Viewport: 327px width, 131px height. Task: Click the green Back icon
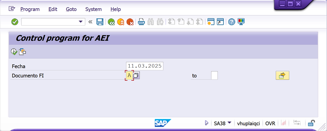(111, 22)
